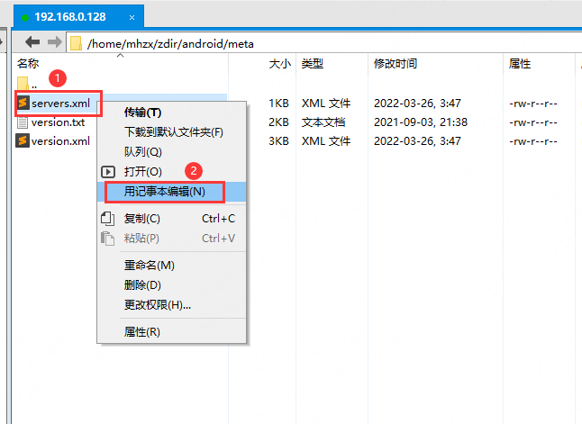Click the .. parent directory entry

point(34,86)
